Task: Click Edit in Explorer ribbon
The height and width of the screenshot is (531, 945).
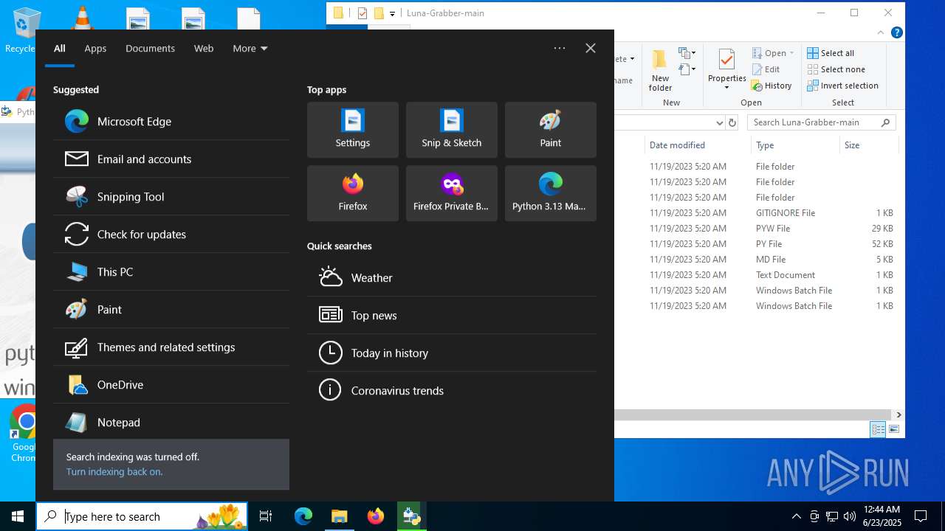Action: click(766, 69)
